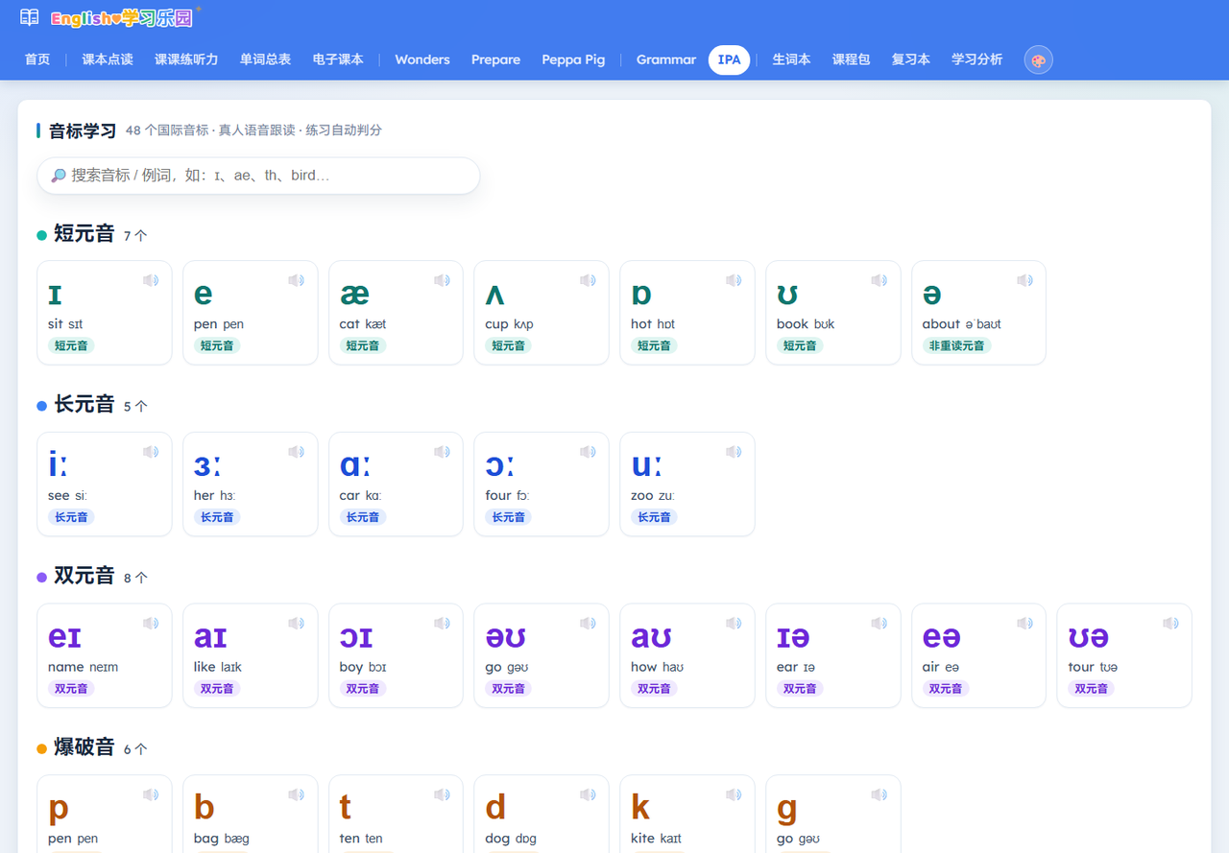1229x853 pixels.
Task: Open the d dog phoneme card
Action: 542,814
